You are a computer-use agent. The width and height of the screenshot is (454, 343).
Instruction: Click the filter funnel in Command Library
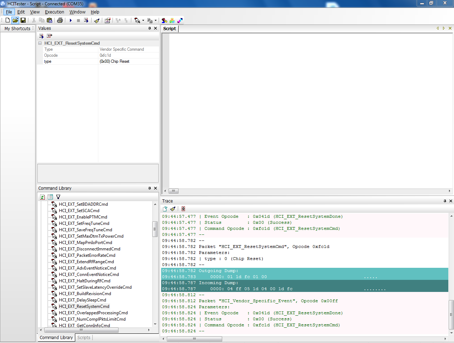pos(58,197)
